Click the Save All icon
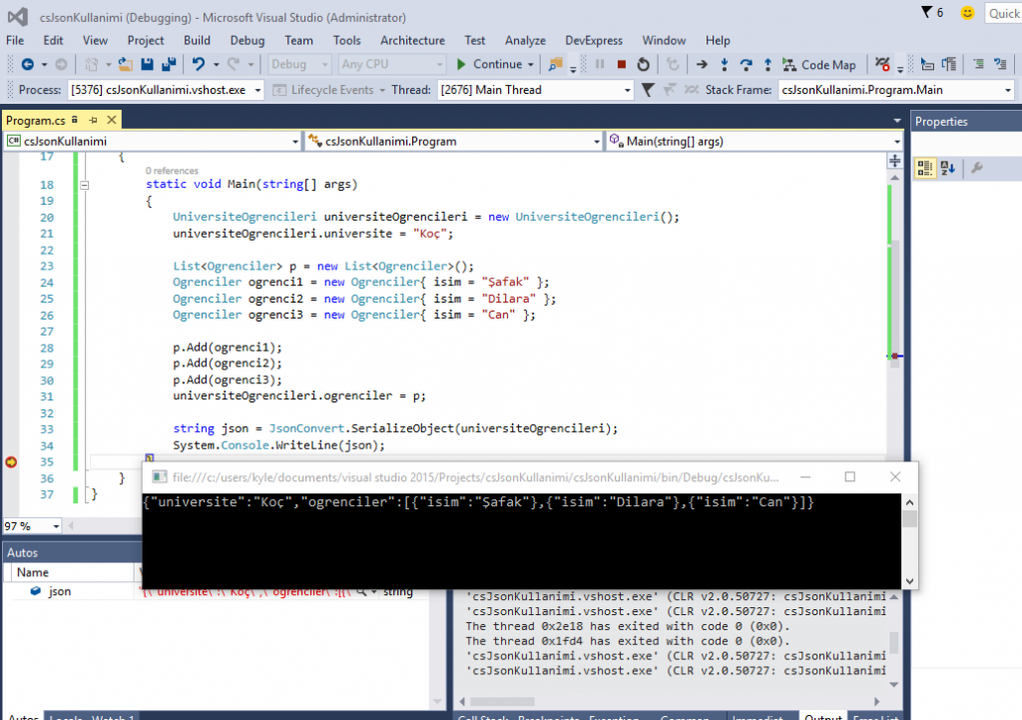 click(169, 64)
